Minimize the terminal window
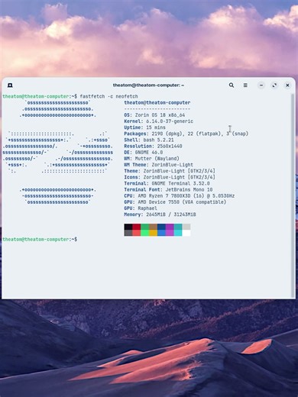 click(261, 86)
